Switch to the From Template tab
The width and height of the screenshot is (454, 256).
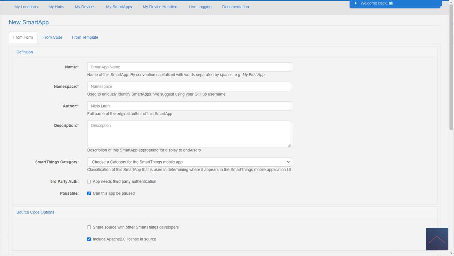pos(85,37)
